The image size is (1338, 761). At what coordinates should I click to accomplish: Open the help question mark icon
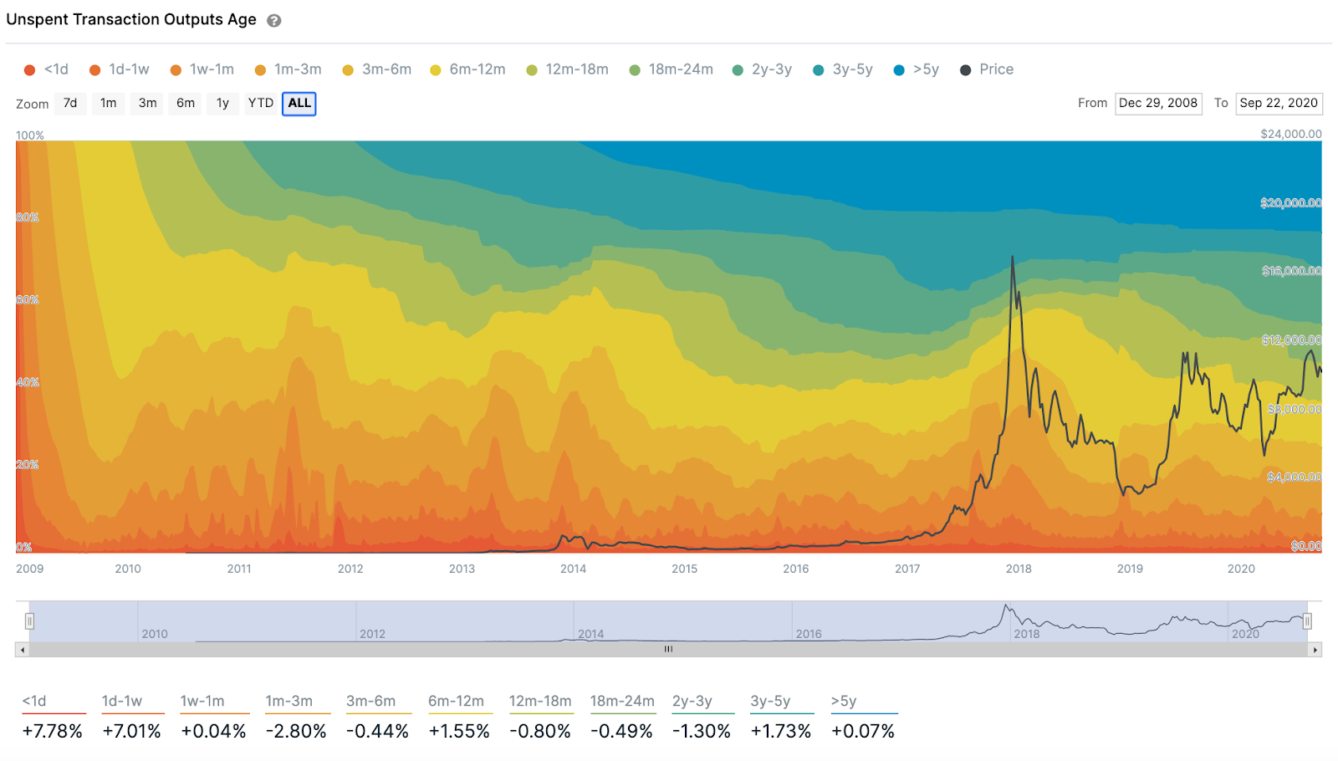coord(273,21)
